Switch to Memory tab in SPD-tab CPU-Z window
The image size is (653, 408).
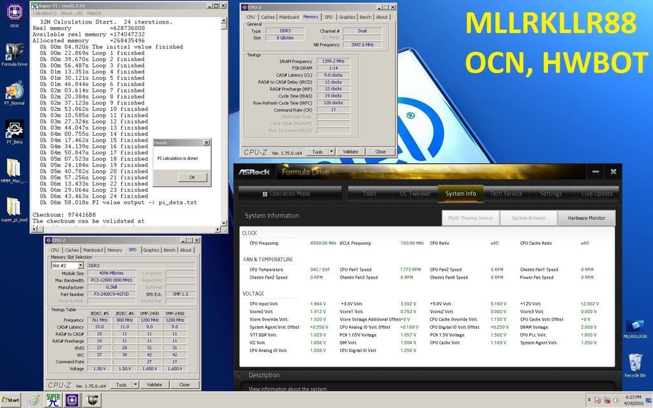[x=115, y=250]
